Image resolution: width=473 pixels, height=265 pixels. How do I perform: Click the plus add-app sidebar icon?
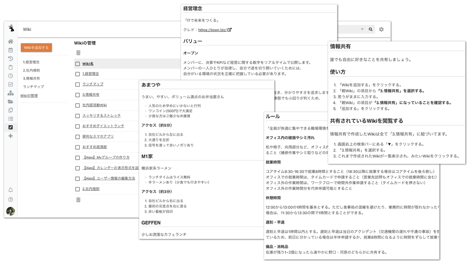11,136
